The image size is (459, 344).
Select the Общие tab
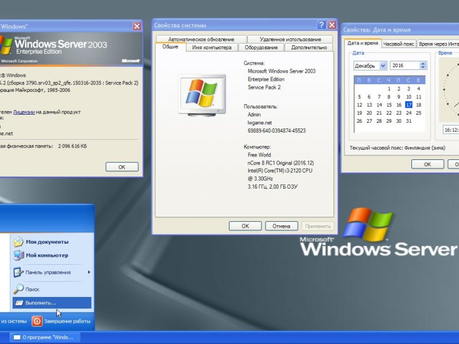[x=170, y=46]
